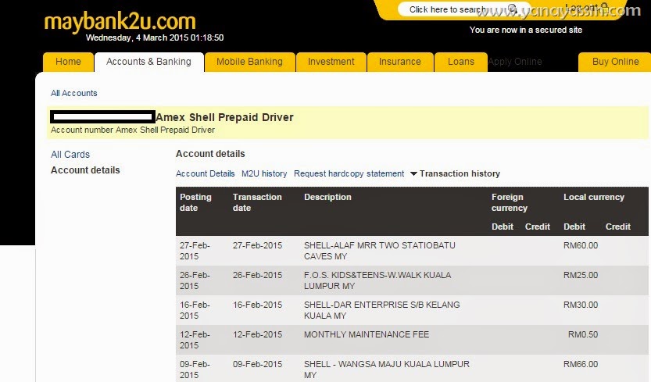Open the All Cards sidebar link
This screenshot has width=651, height=382.
(x=70, y=155)
